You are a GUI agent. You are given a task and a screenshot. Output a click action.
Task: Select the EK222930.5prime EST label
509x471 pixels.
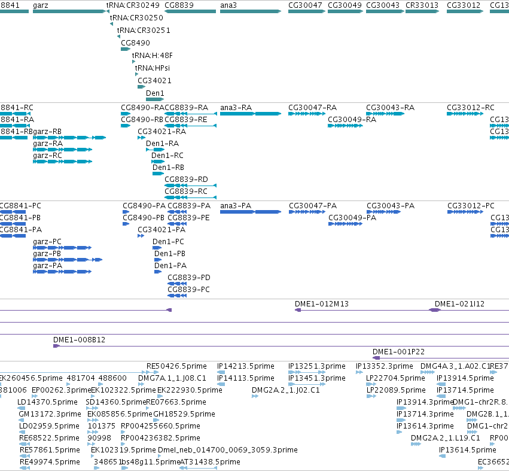click(x=190, y=390)
